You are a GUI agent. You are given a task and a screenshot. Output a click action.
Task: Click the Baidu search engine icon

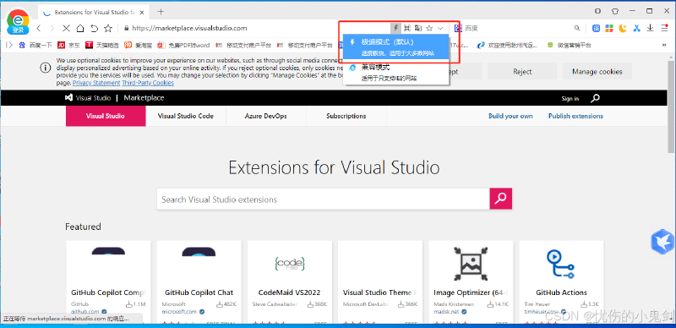(458, 28)
